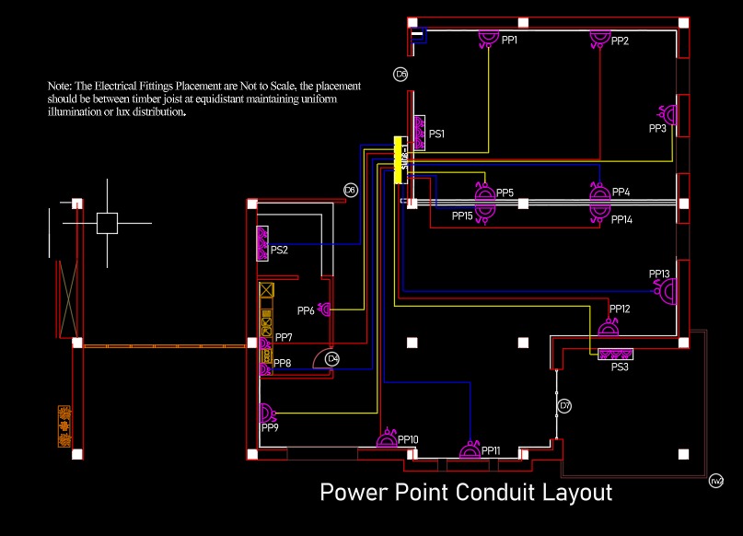This screenshot has width=743, height=536.
Task: Pick the rw2 tag circle
Action: 716,481
